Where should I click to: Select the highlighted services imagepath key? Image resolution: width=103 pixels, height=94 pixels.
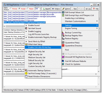coord(25,23)
